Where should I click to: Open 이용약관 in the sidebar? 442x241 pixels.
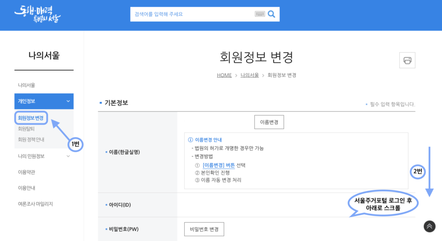(26, 172)
